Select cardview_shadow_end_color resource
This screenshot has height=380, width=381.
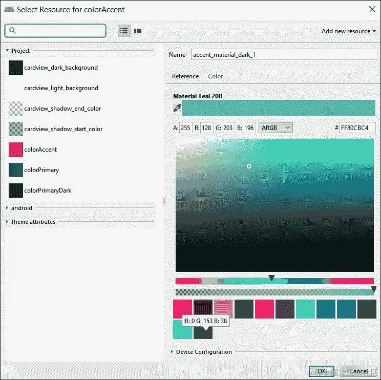[x=55, y=109]
